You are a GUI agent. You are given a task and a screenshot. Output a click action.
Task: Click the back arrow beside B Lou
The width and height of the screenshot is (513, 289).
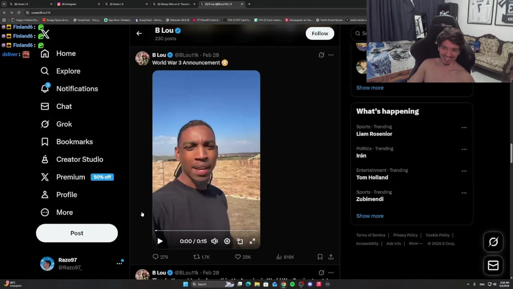pos(139,33)
